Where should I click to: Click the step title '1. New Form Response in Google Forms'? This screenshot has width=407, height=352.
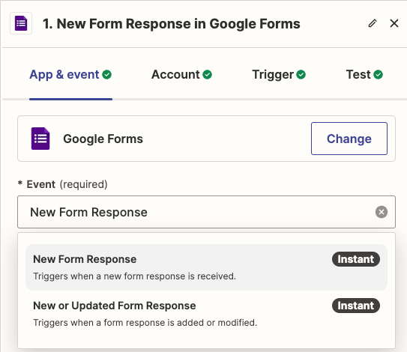pyautogui.click(x=172, y=24)
